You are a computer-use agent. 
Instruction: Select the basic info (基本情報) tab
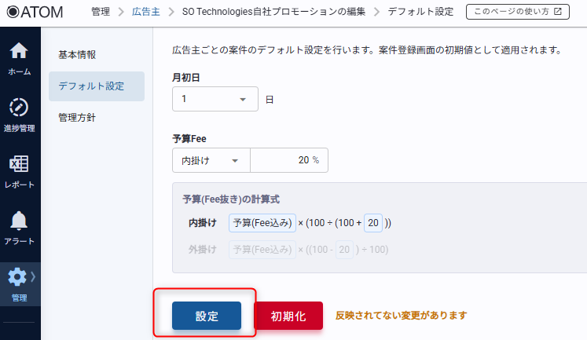77,55
